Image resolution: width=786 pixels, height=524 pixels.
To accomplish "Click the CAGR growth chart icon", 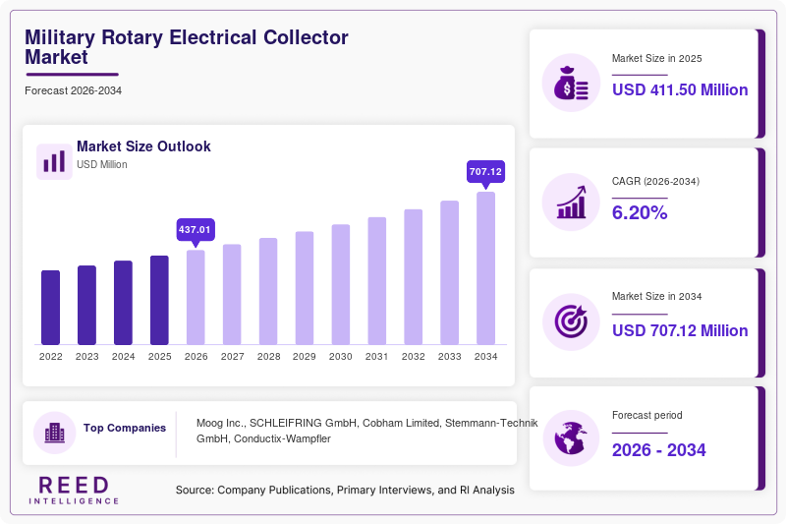I will point(571,203).
